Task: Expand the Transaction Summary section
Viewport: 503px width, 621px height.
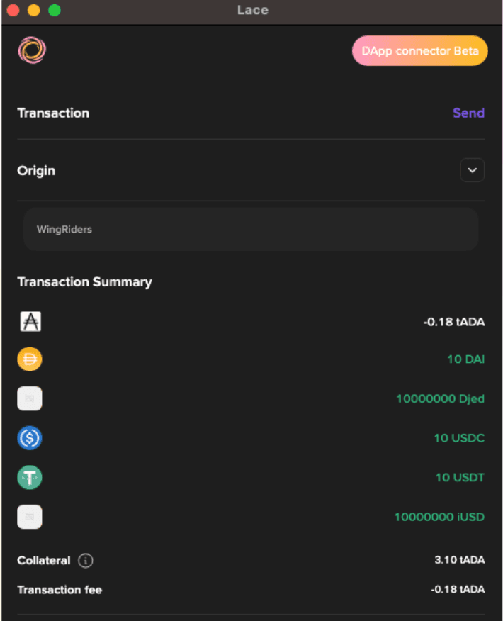Action: (85, 281)
